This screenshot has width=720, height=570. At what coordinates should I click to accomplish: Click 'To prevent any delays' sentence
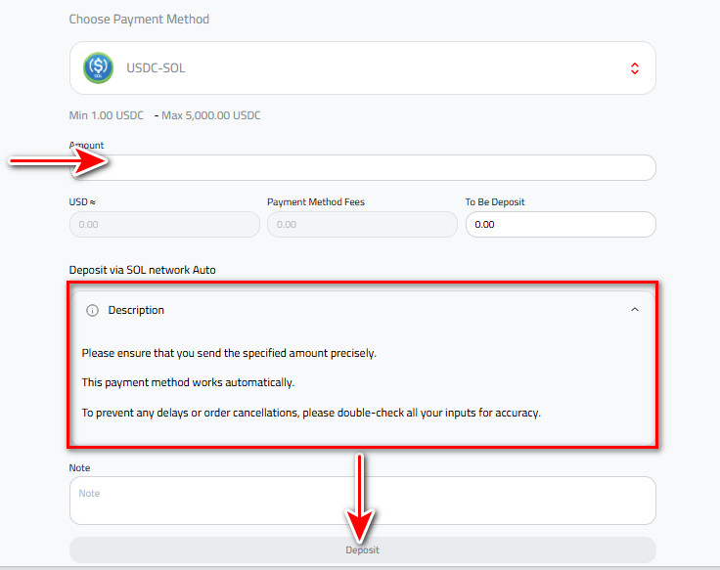click(311, 413)
